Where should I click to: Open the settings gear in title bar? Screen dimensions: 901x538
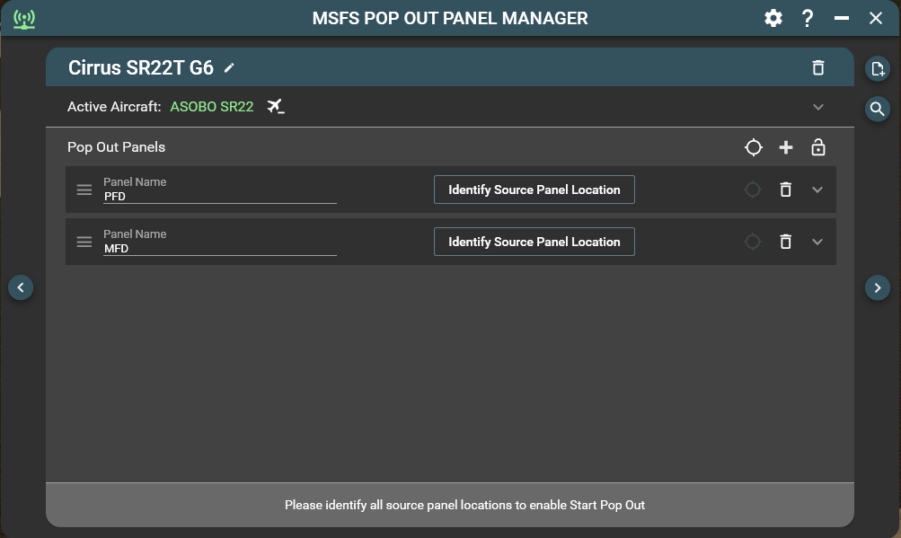(x=773, y=18)
